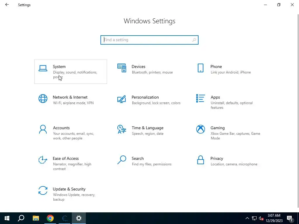This screenshot has width=299, height=224.
Task: Open the Edge-like app in taskbar
Action: (65, 218)
